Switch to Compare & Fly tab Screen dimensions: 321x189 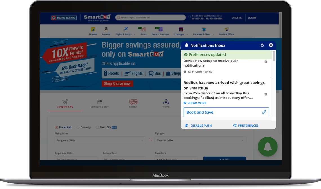(x=65, y=104)
